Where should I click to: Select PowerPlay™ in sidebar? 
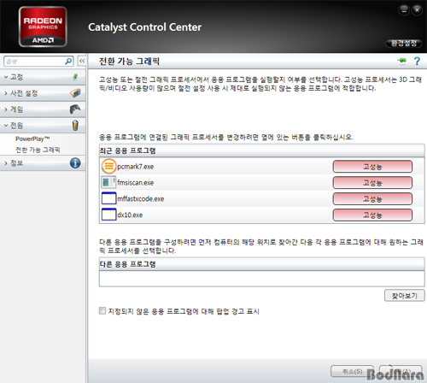tap(32, 138)
